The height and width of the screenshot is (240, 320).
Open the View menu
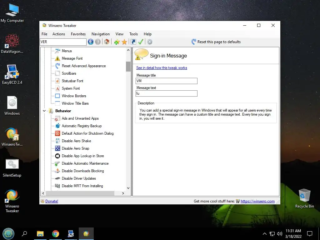click(x=119, y=34)
